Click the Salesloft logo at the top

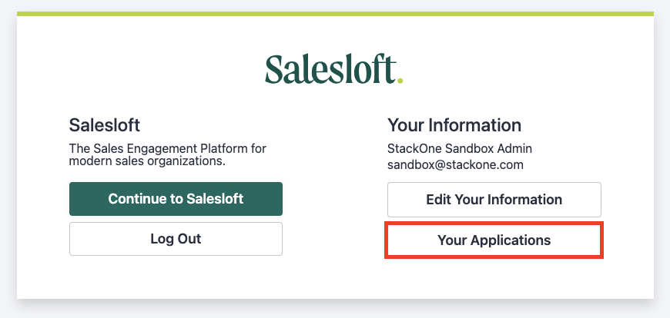333,68
